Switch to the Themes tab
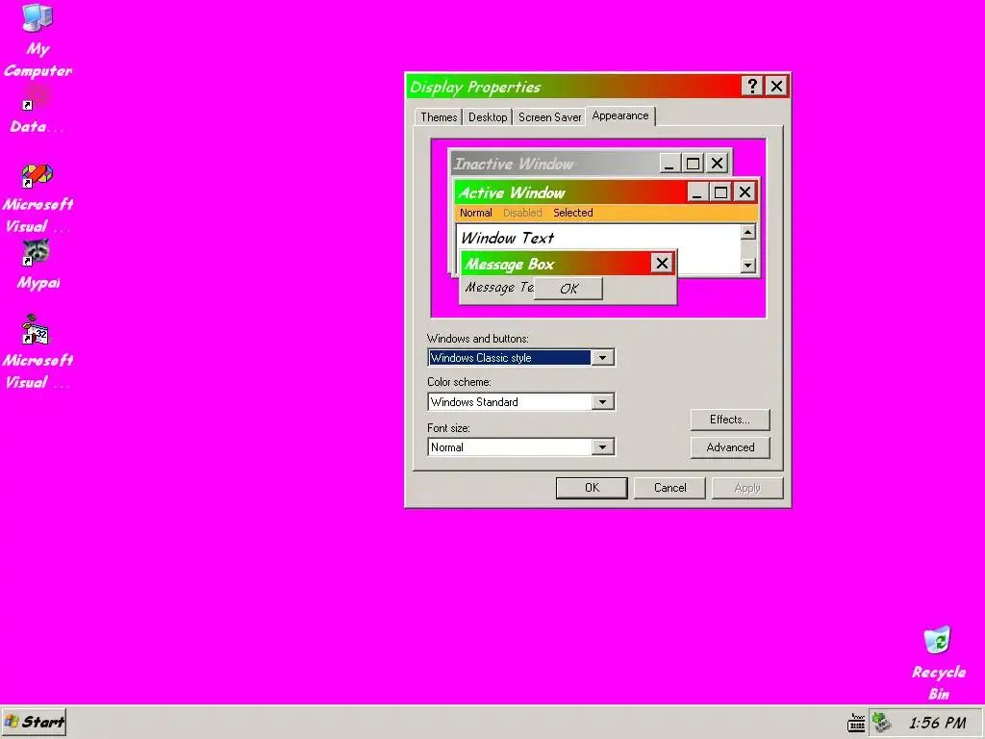 pos(439,117)
